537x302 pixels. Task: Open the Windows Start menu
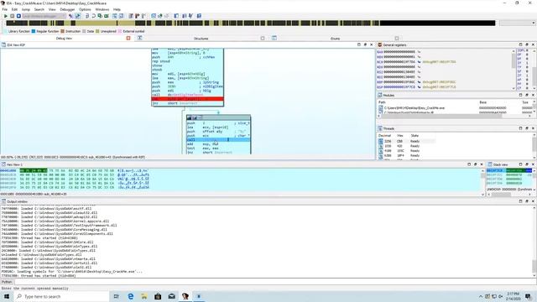pyautogui.click(x=7, y=296)
